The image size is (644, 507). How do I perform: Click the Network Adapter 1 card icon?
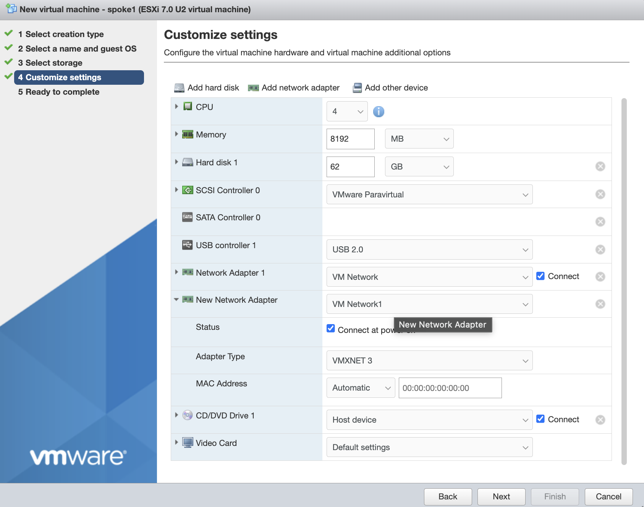pos(188,272)
